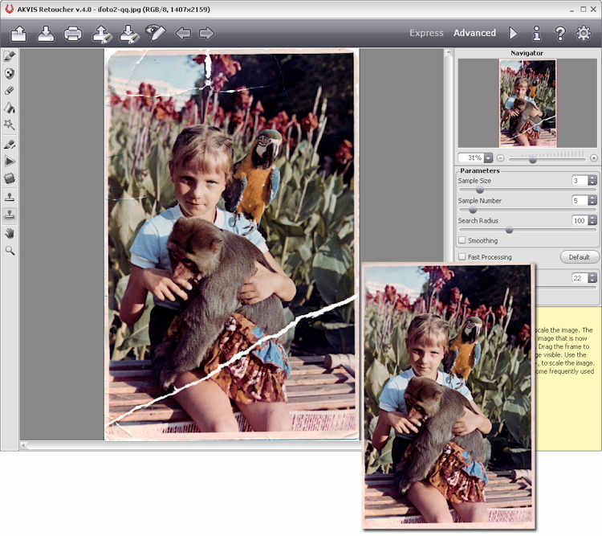Switch to Express mode

click(x=426, y=33)
